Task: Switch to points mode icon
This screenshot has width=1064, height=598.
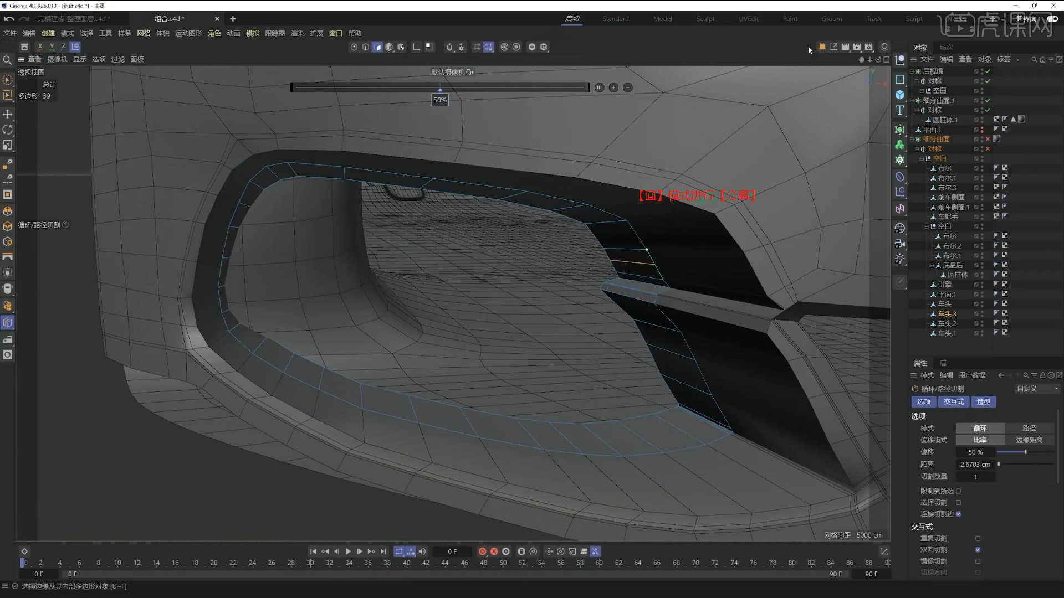Action: point(354,47)
